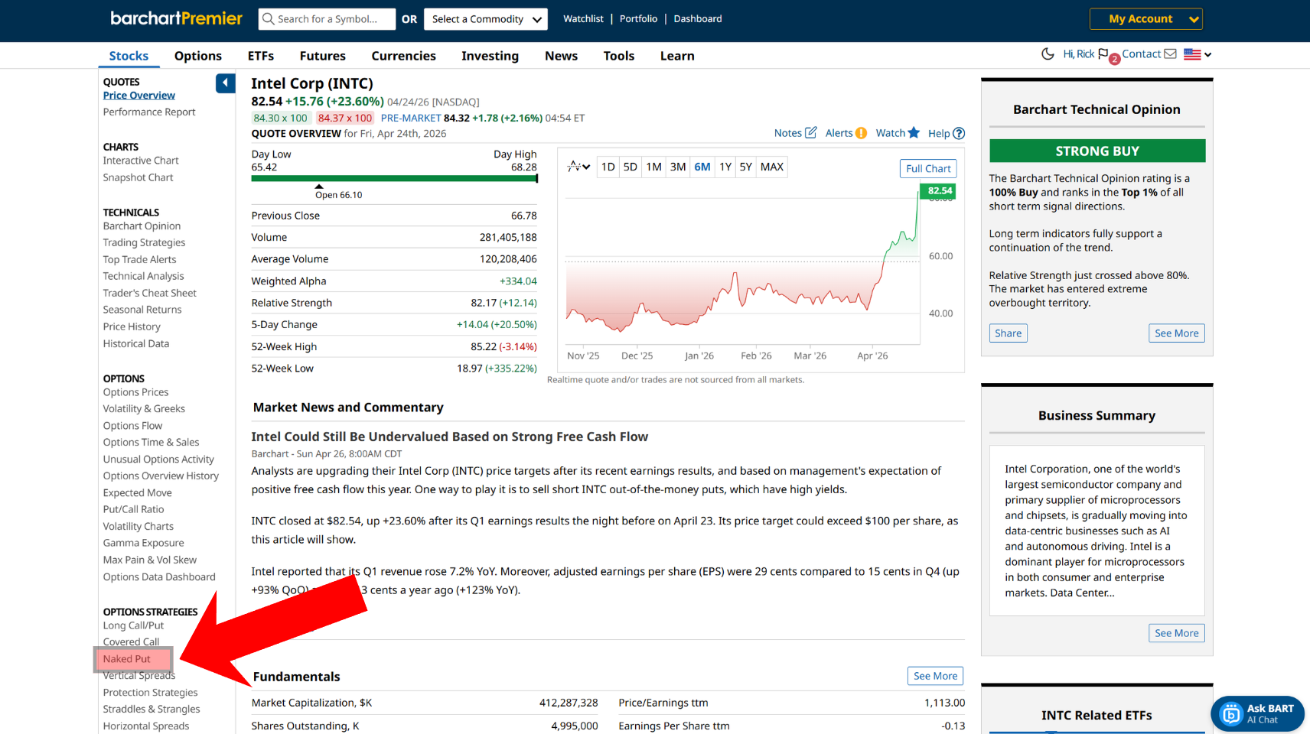
Task: Open the Select a Commodity dropdown
Action: click(x=486, y=19)
